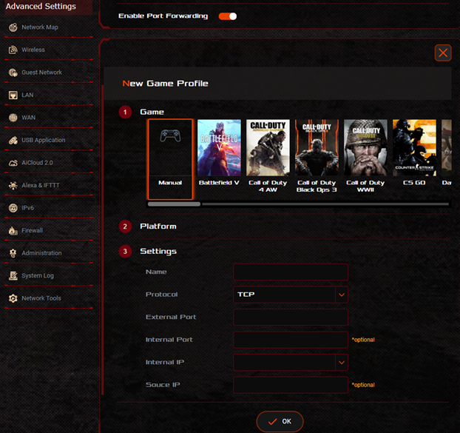Click the WAN globe icon
This screenshot has width=460, height=433.
(13, 118)
